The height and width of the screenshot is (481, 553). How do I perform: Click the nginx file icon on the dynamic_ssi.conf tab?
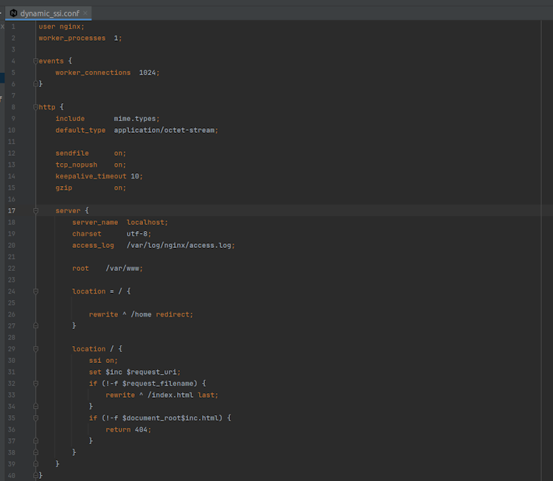pos(13,13)
